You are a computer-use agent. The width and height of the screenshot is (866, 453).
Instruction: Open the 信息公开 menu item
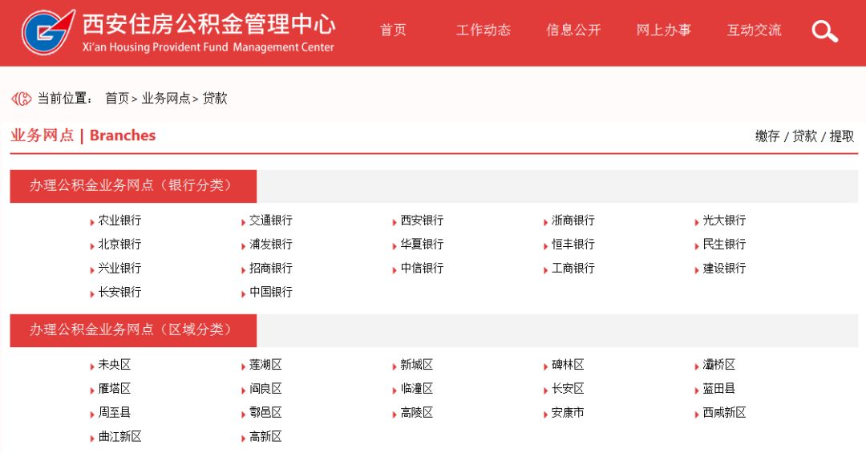(x=573, y=30)
